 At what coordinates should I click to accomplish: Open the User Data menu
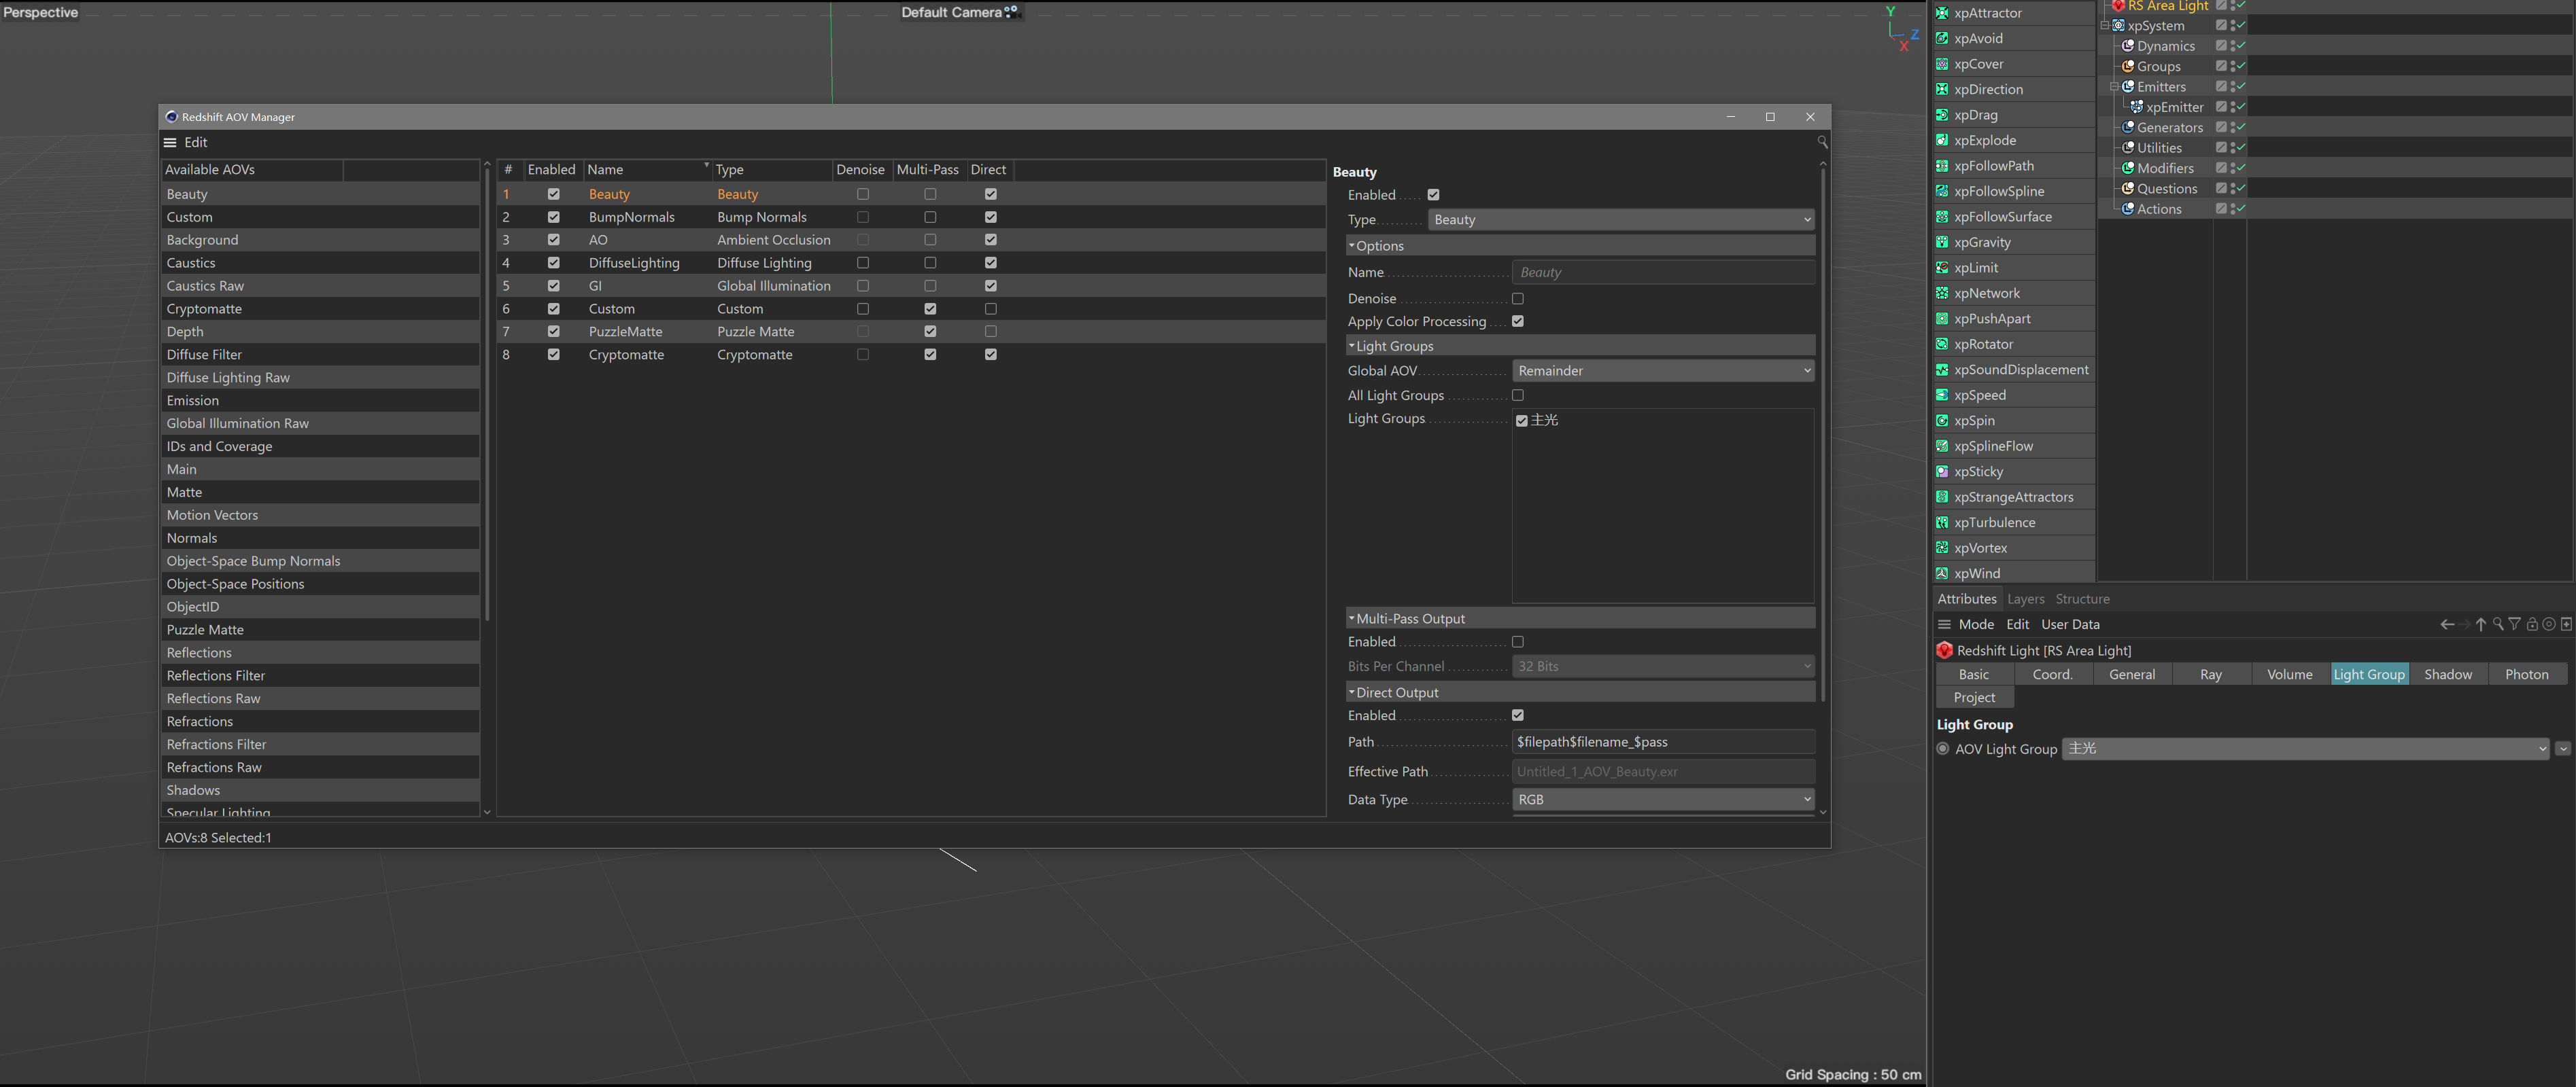[x=2070, y=624]
